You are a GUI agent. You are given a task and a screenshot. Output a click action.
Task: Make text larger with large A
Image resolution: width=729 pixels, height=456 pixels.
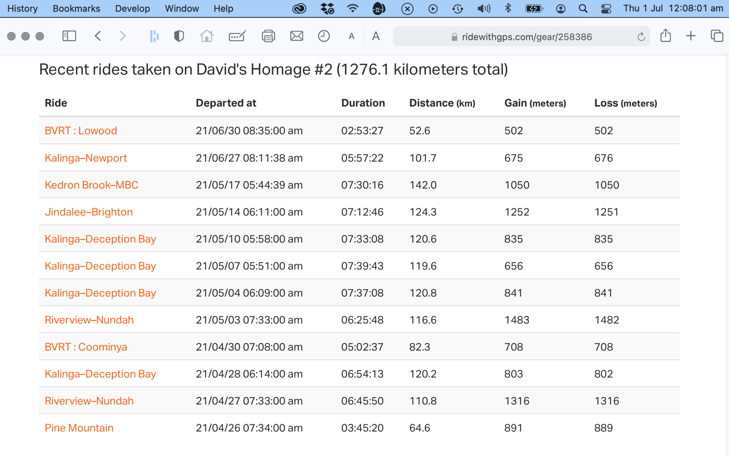point(376,36)
